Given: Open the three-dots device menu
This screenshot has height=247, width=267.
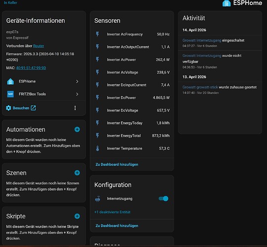Looking at the screenshot, I should [75, 108].
